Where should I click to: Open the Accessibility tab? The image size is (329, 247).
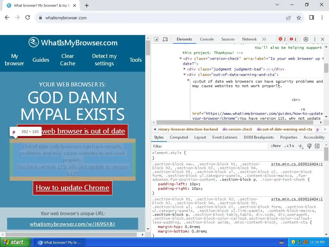[314, 137]
